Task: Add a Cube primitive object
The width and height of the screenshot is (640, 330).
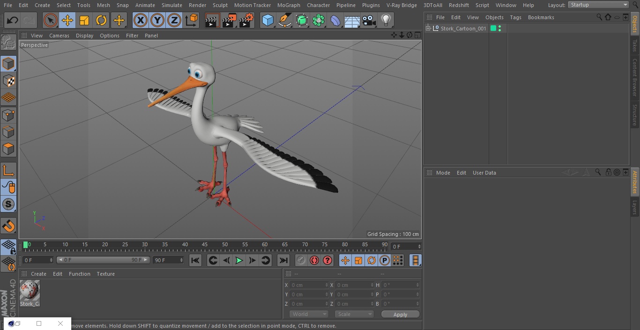Action: 268,21
